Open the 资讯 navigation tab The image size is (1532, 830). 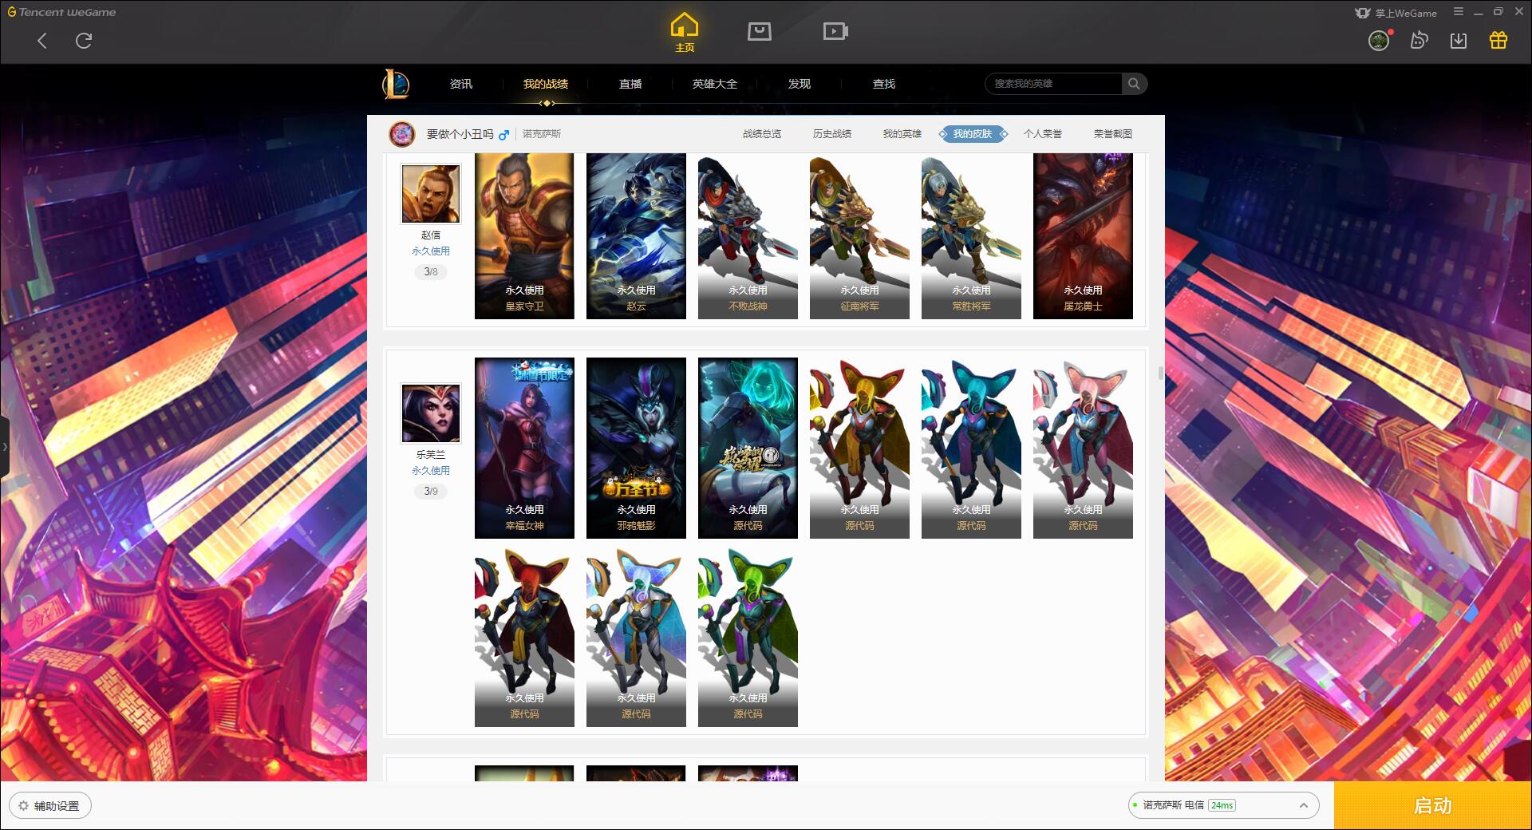(461, 84)
